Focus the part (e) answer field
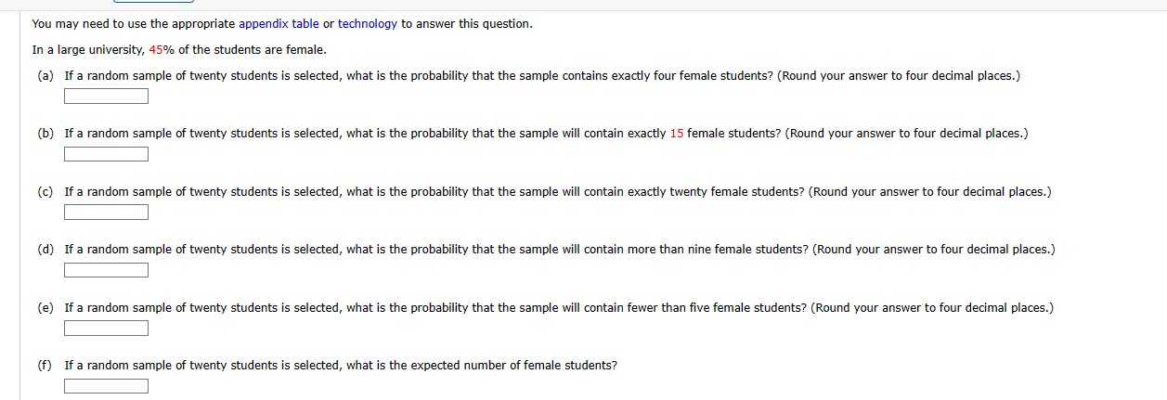This screenshot has height=400, width=1167. coord(106,329)
